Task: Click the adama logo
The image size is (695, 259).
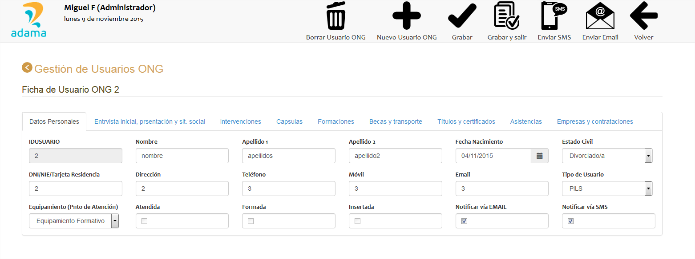Action: (28, 20)
